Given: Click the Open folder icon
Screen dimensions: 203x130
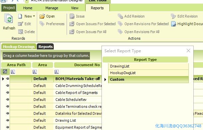Looking at the screenshot, I should [x=42, y=16].
